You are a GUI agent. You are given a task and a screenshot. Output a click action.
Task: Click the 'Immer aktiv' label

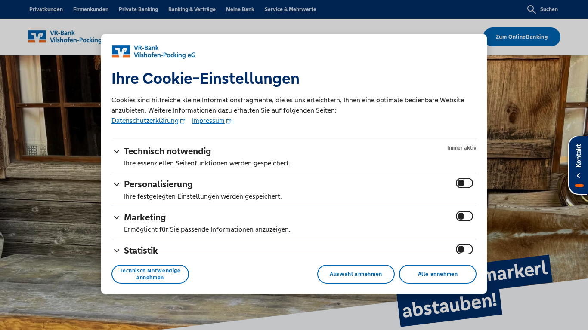coord(462,148)
